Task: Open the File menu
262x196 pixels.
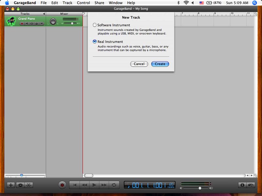Action: pos(44,3)
